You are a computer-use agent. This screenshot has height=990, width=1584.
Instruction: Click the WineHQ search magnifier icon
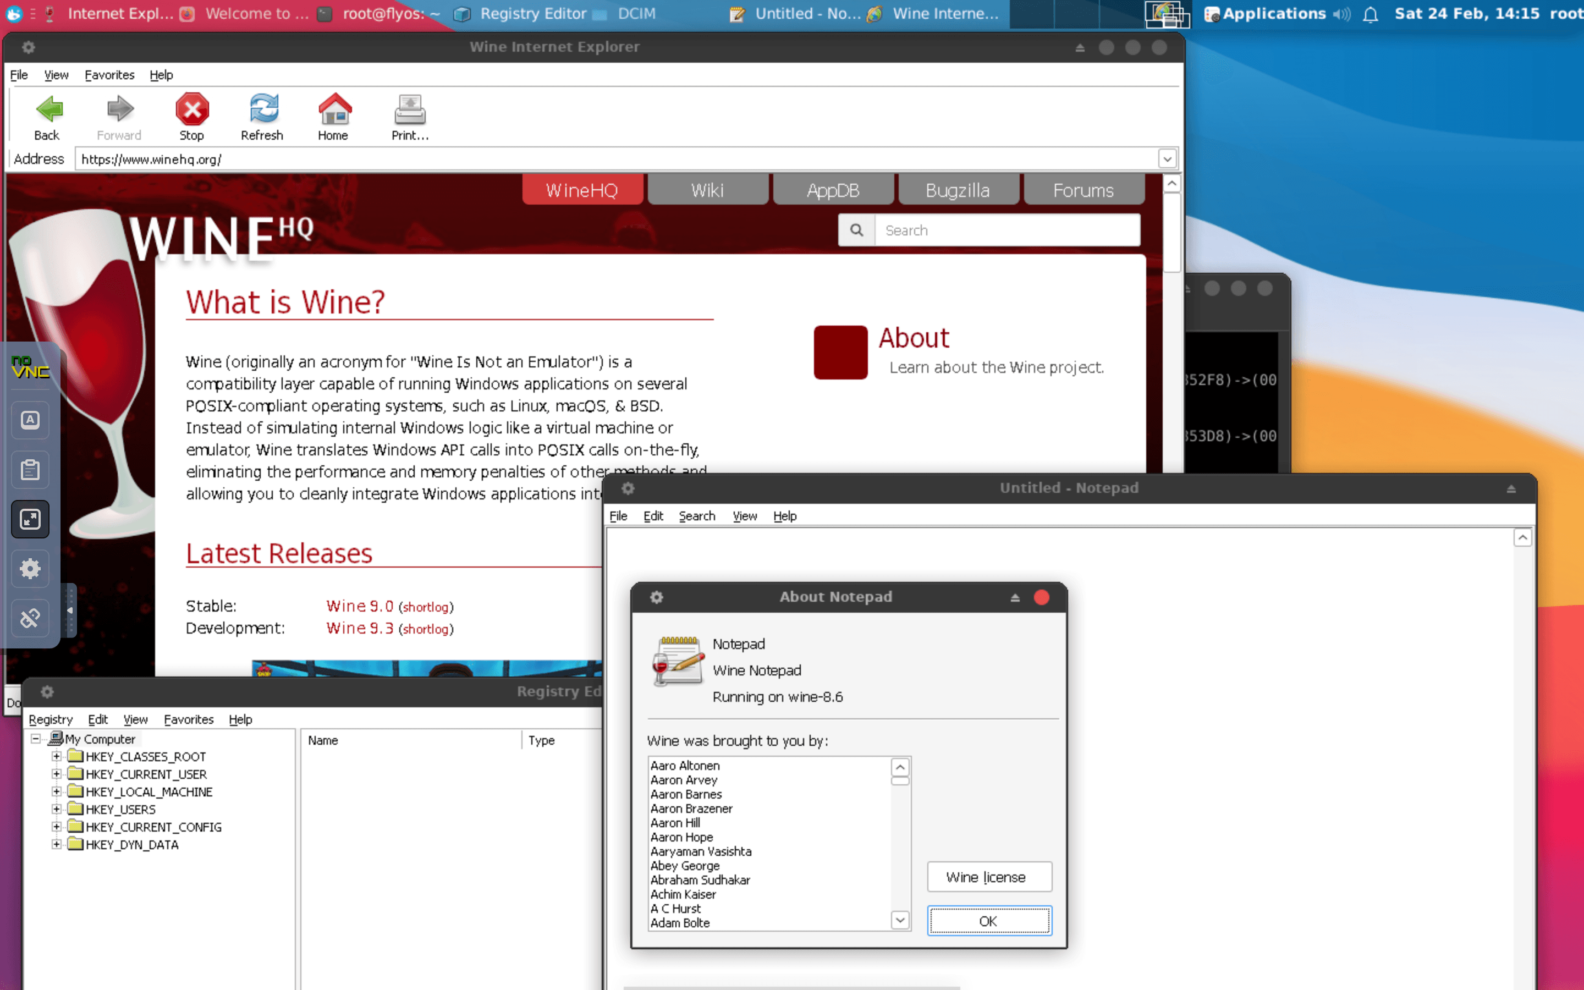(856, 230)
